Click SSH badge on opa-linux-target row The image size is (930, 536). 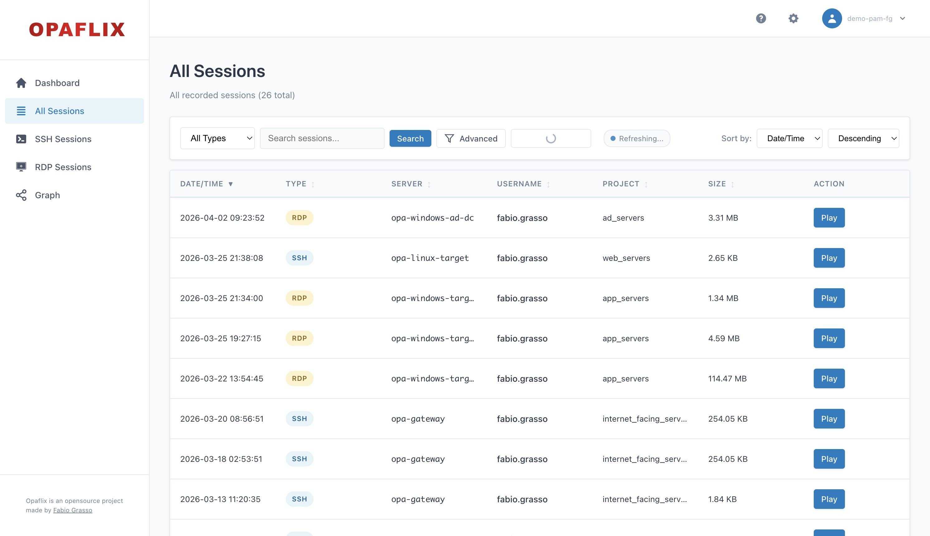click(x=299, y=258)
